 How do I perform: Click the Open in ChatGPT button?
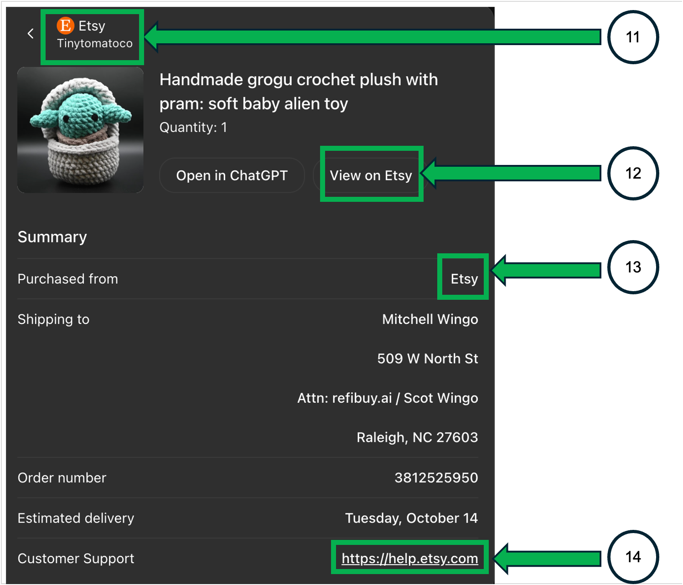[232, 175]
